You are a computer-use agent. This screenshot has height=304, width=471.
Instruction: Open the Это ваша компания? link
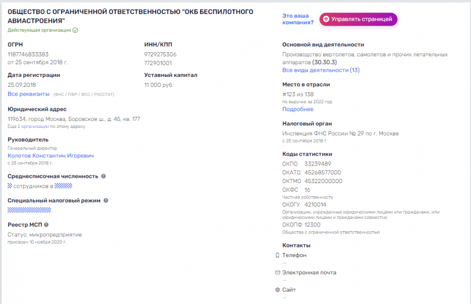298,19
